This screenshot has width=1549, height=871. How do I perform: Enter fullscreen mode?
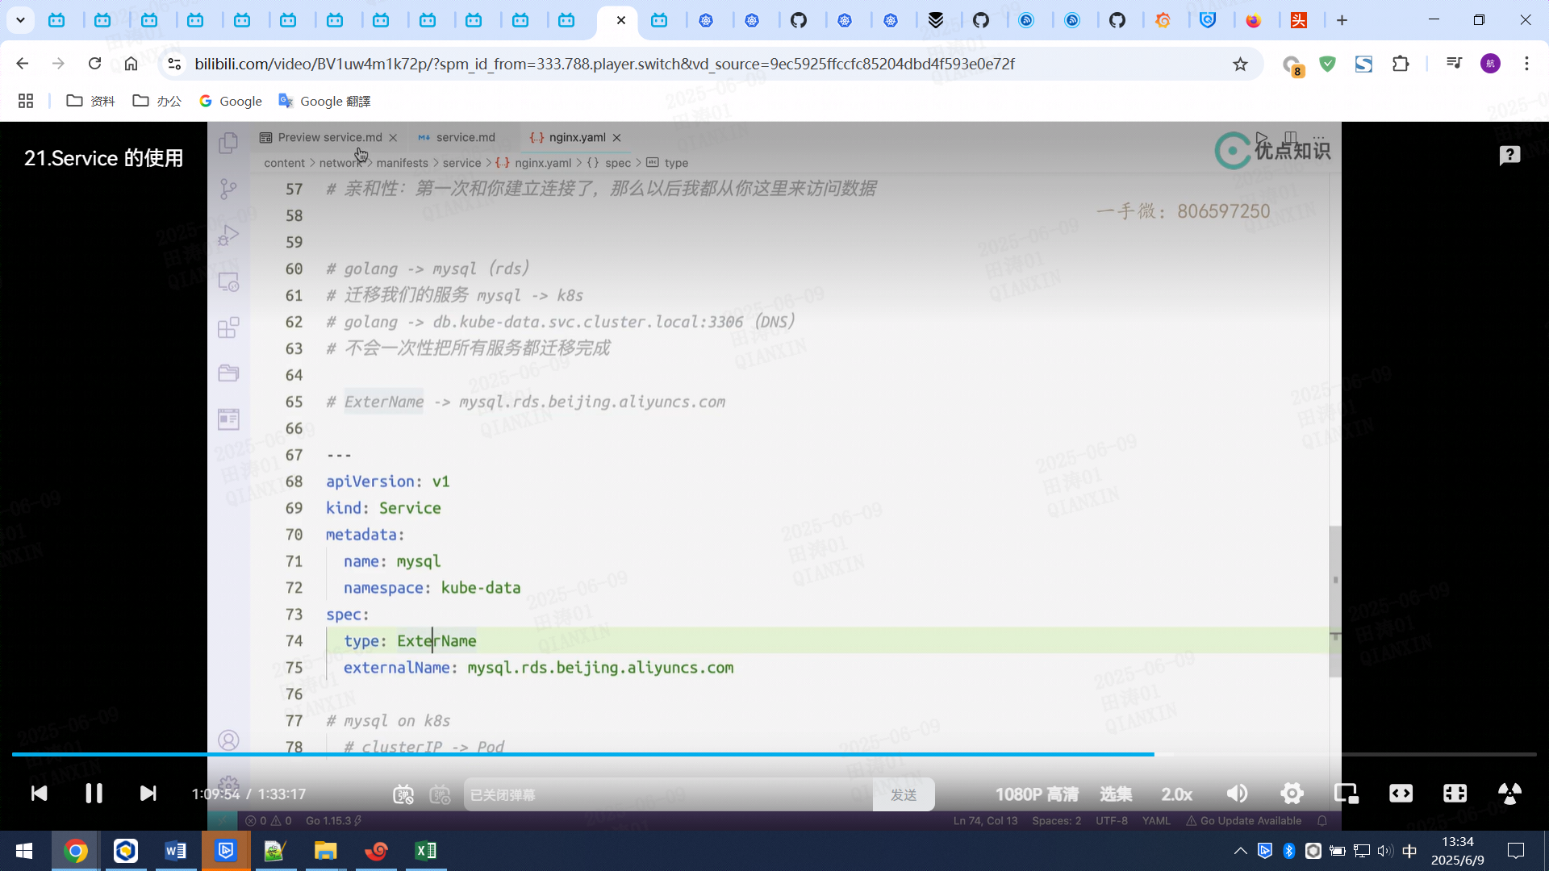click(1509, 794)
